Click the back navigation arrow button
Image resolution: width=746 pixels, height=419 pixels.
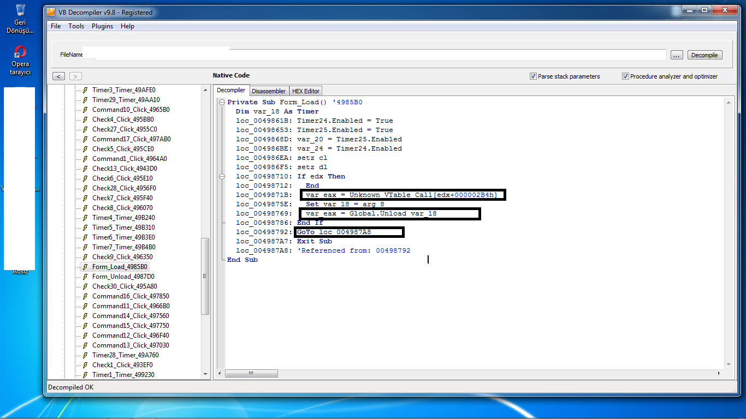coord(58,76)
